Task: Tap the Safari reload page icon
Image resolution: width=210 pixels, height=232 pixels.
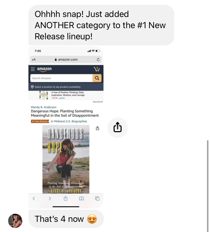Action: pos(98,60)
